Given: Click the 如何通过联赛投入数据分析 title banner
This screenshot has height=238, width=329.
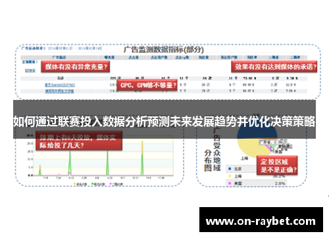Looking at the screenshot, I should click(x=164, y=120).
